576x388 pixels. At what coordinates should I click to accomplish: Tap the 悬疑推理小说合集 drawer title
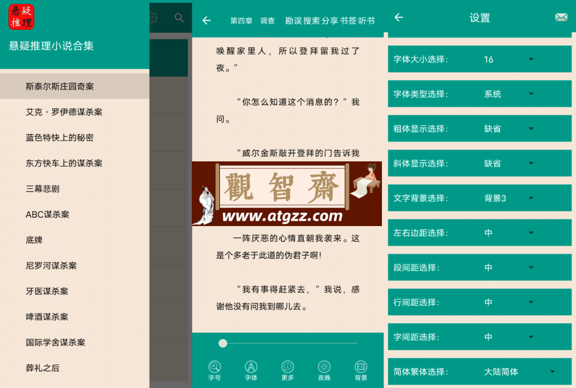point(51,46)
